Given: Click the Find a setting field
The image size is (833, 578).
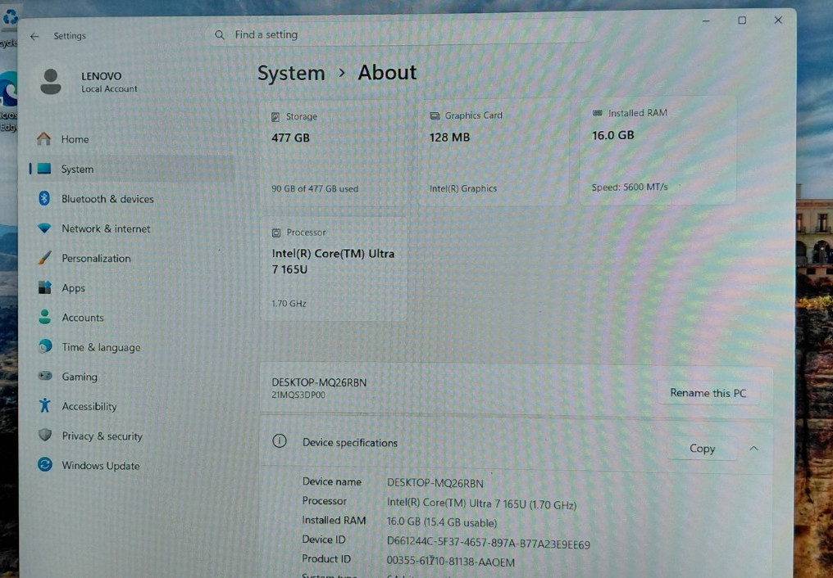Looking at the screenshot, I should tap(399, 34).
